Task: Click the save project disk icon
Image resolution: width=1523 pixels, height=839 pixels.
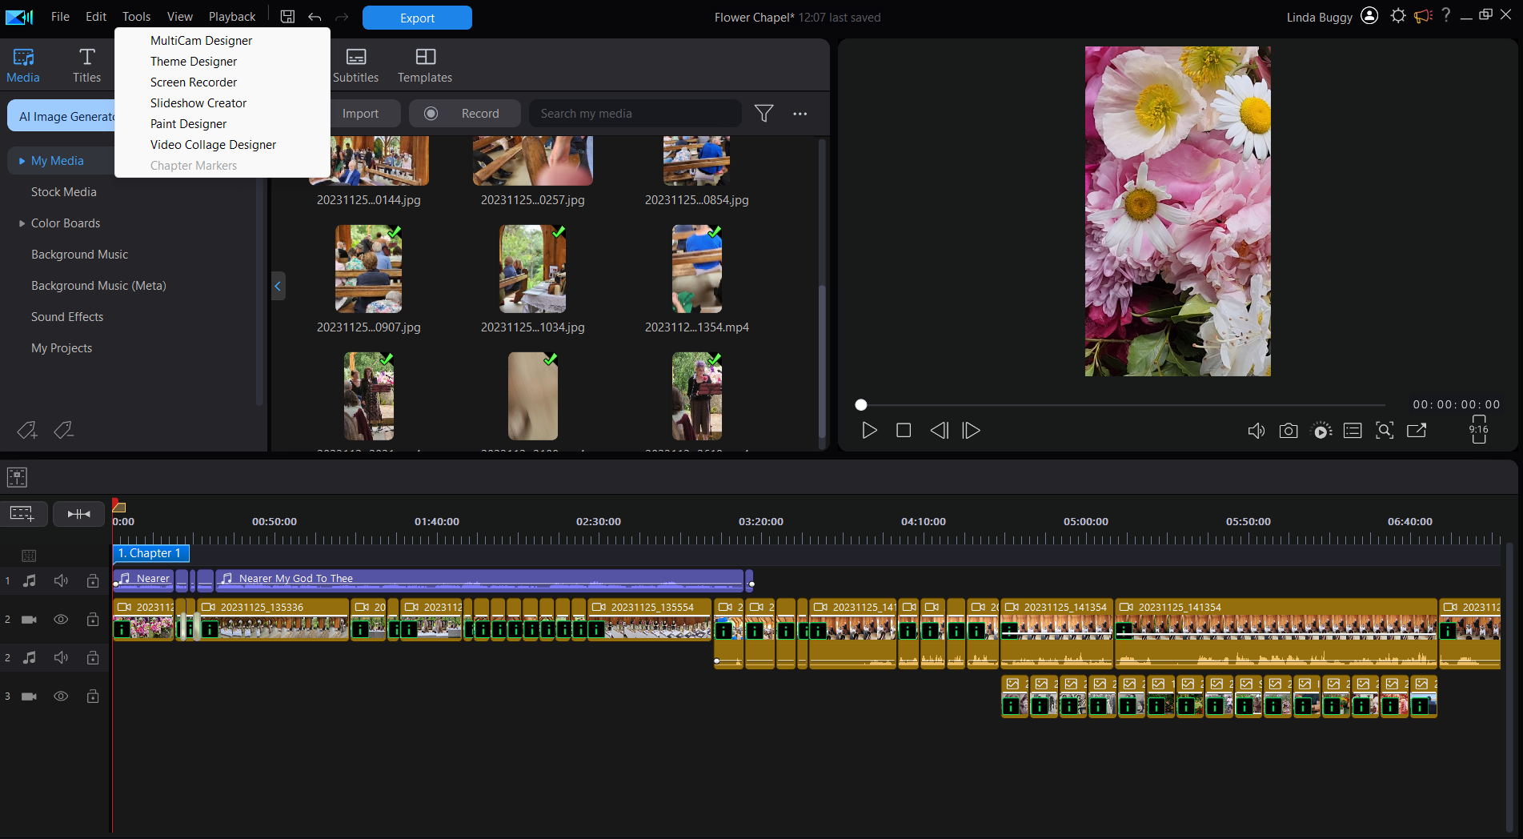Action: click(x=287, y=17)
